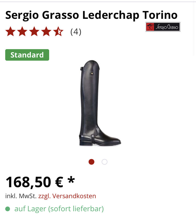The height and width of the screenshot is (217, 196).
Task: Open the zzgl. Versandkosten shipping link
Action: click(67, 196)
